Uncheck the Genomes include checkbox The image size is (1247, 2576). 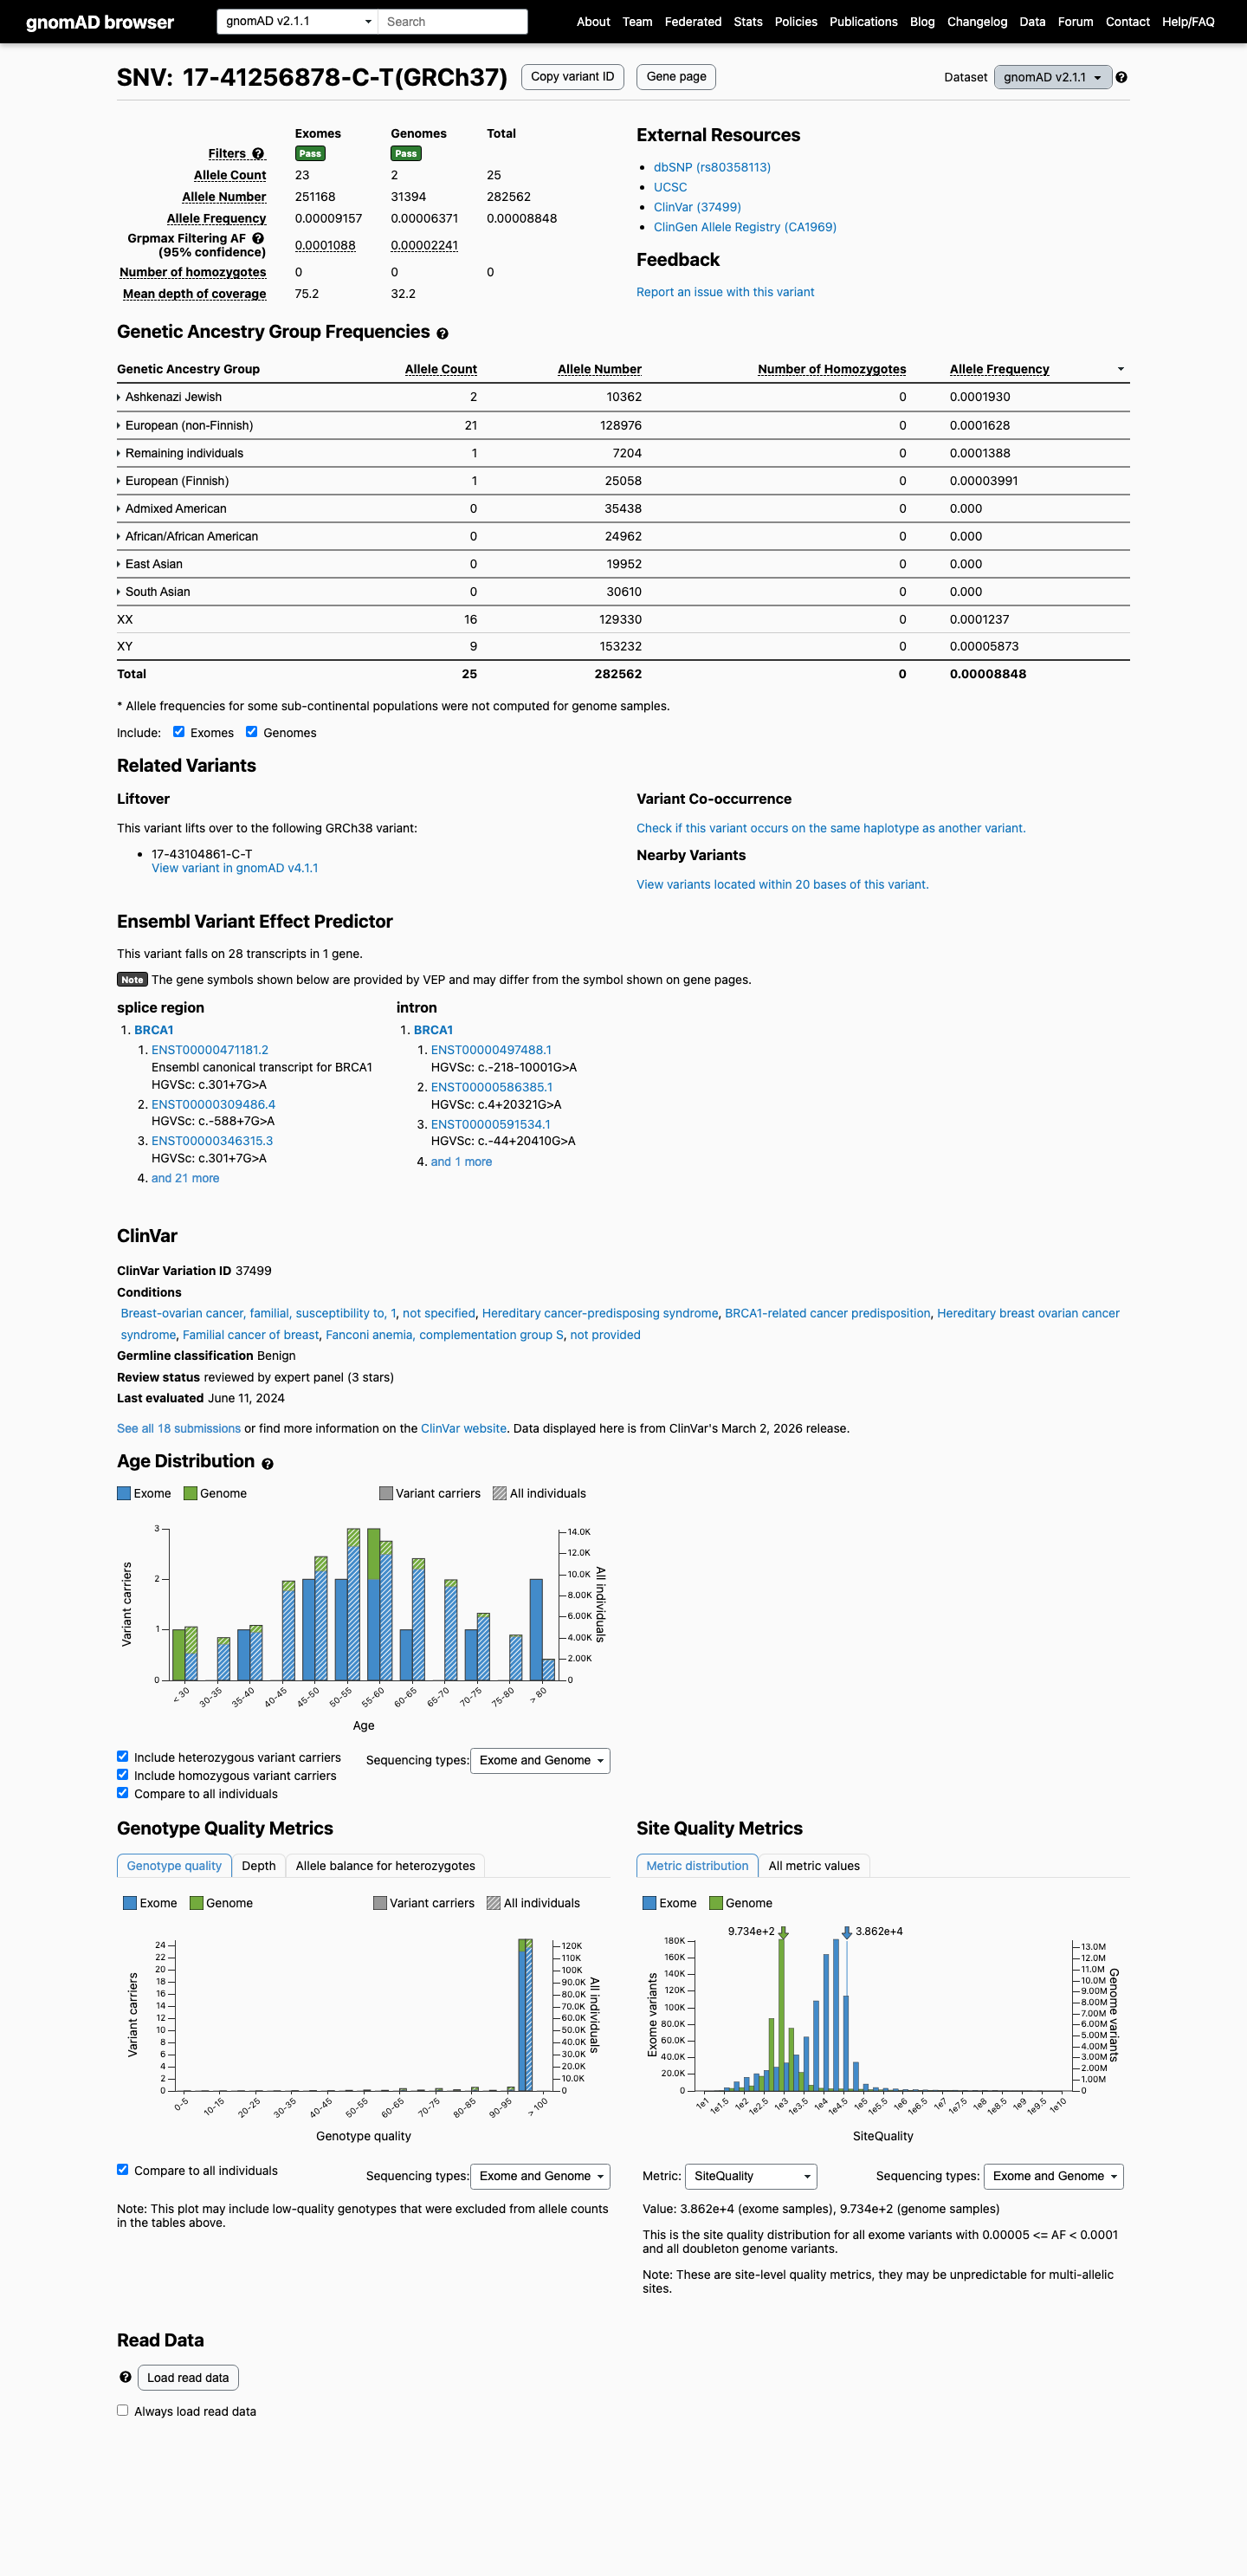[252, 731]
